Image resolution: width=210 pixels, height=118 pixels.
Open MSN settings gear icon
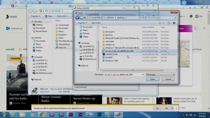(x=191, y=16)
